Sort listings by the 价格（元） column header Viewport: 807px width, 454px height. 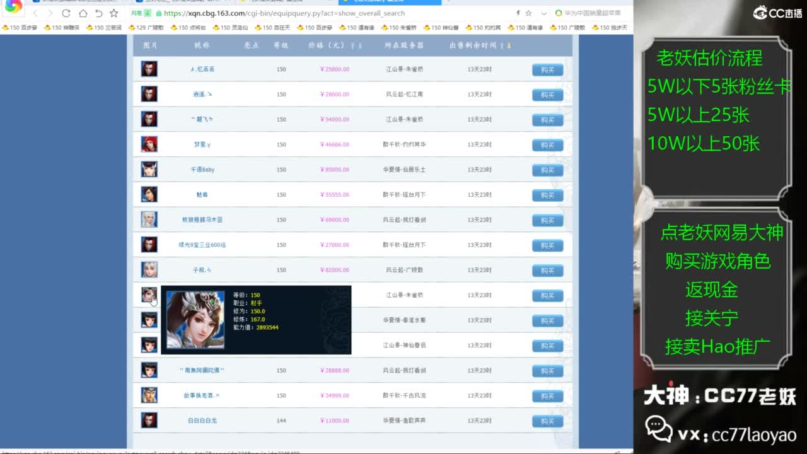[335, 45]
